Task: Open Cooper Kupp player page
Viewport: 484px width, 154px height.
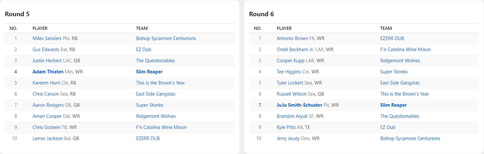Action: (x=291, y=61)
